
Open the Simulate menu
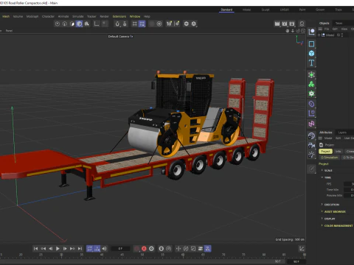pyautogui.click(x=78, y=16)
